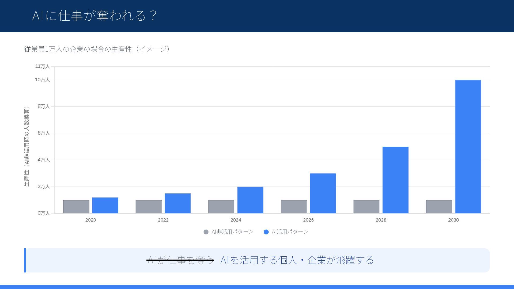
Task: Click the gray 2026 bar
Action: point(294,207)
